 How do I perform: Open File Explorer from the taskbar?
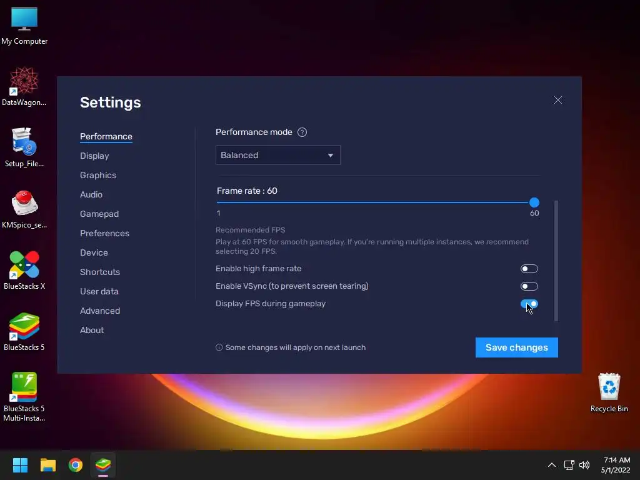click(x=47, y=465)
